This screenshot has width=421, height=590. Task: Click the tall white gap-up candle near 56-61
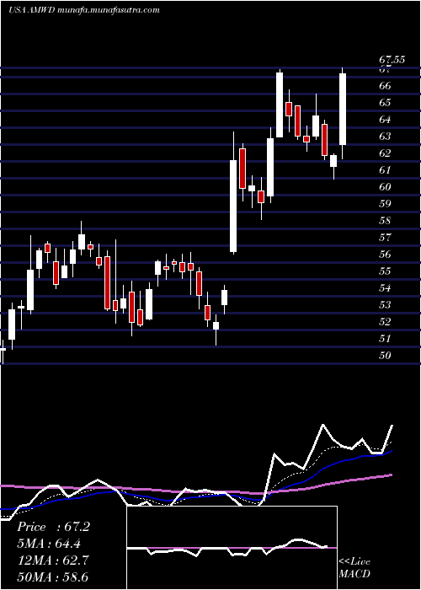pyautogui.click(x=233, y=206)
